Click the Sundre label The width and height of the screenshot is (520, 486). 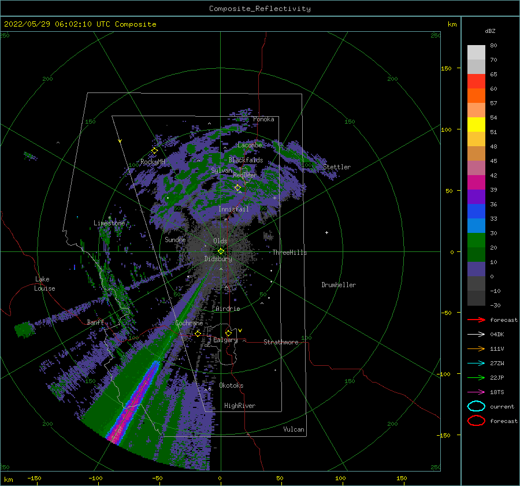175,239
